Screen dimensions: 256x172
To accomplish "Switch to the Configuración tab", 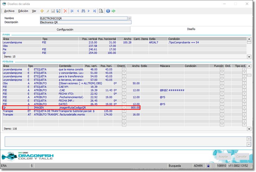I will [65, 29].
